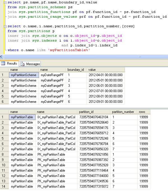Click the 2012-04-01 00:00:00.000 value cell
168x191 pixels.
coord(106,75)
